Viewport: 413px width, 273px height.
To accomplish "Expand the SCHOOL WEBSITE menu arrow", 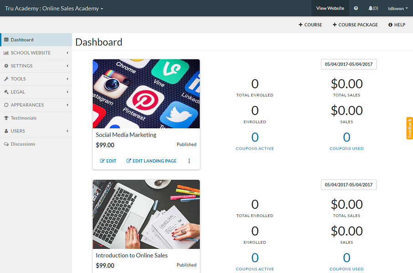I will [x=67, y=53].
